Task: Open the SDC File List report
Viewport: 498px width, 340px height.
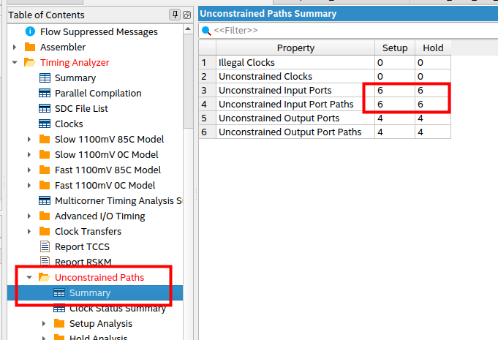Action: tap(81, 108)
